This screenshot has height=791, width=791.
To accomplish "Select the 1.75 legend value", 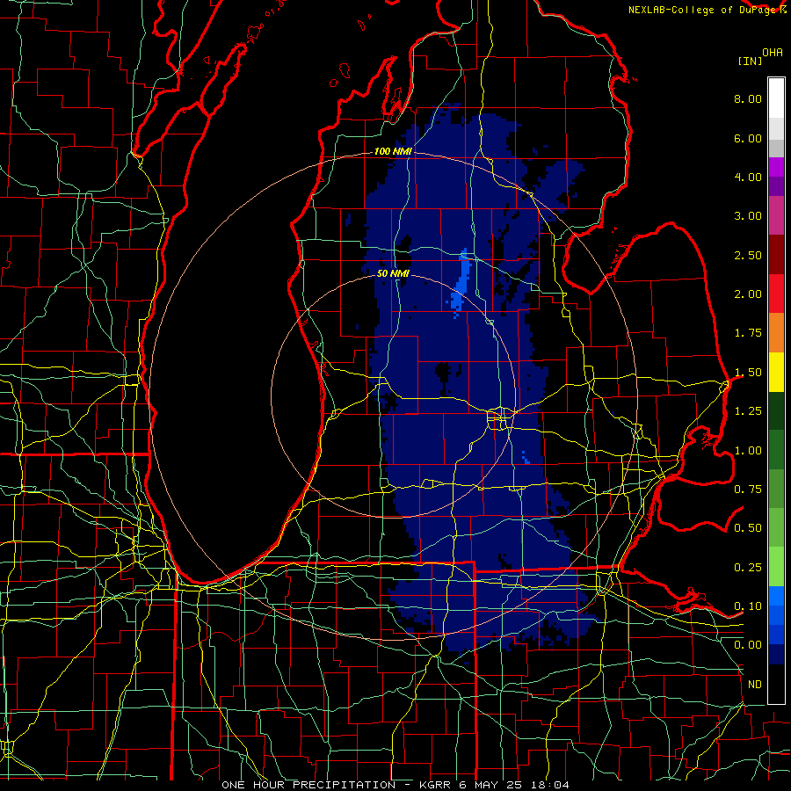I will click(x=748, y=333).
